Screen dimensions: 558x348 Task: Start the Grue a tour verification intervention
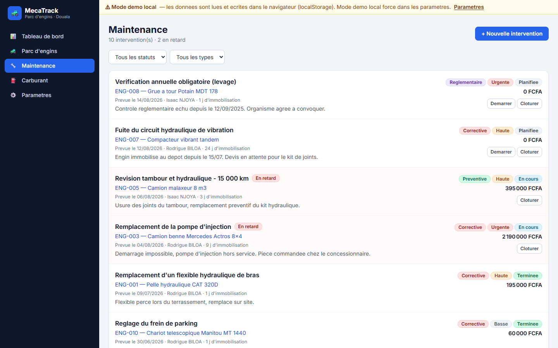pyautogui.click(x=501, y=104)
